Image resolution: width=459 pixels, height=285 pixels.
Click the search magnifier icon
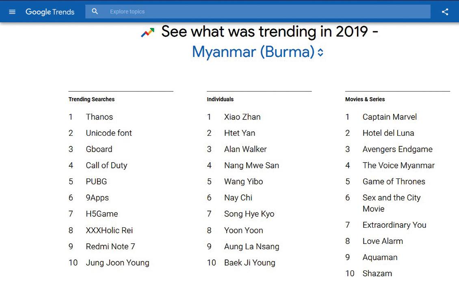coord(95,11)
